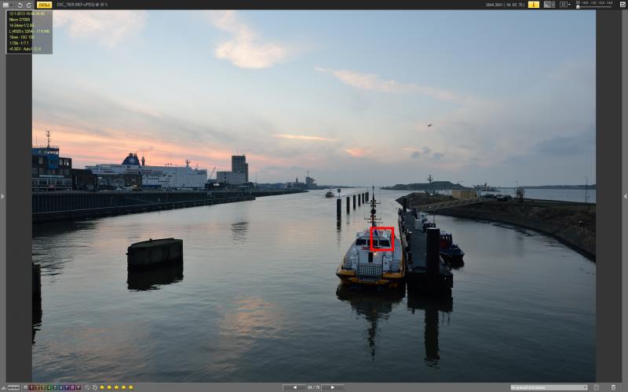
Task: Toggle the yellow exposure indicator button
Action: point(534,5)
